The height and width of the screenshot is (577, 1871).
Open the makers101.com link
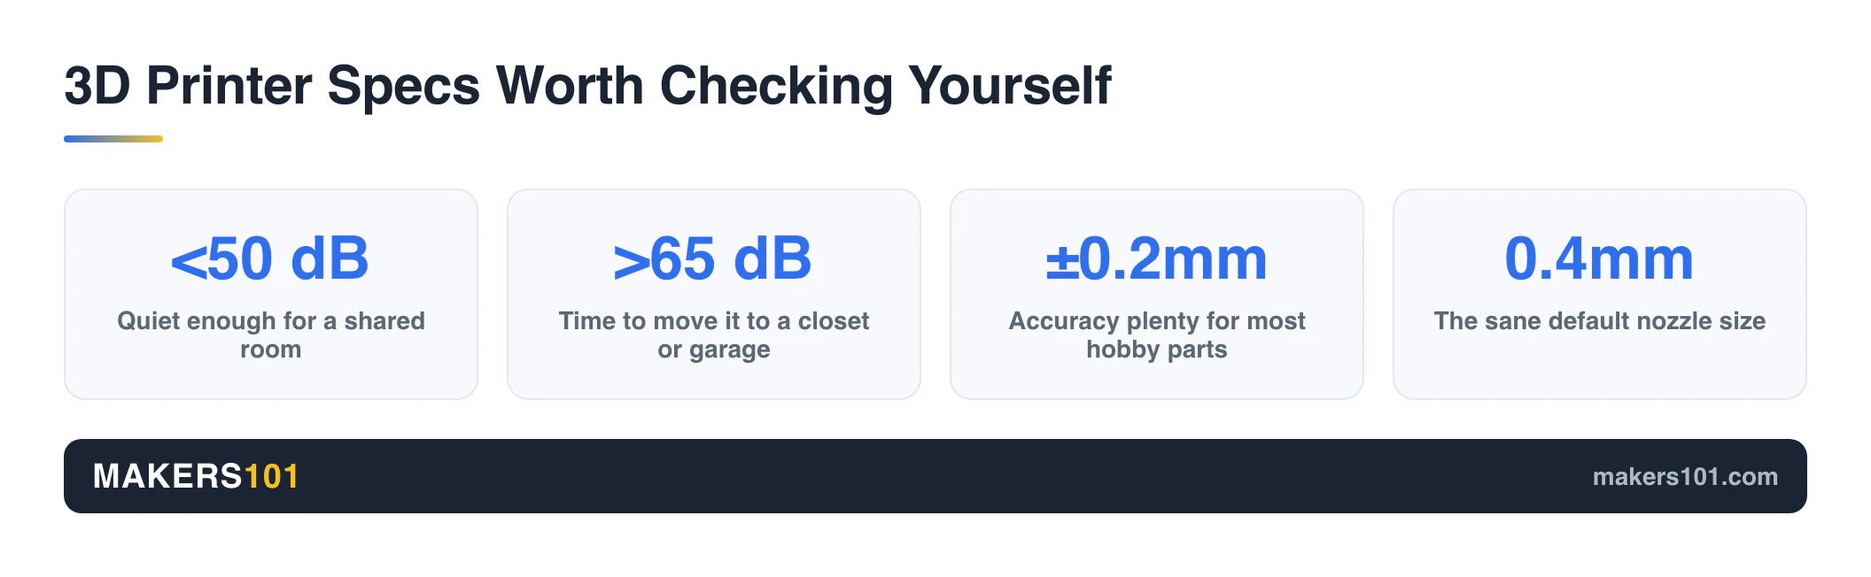click(1685, 477)
